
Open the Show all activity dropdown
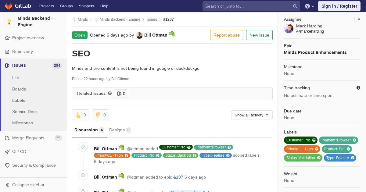point(252,115)
